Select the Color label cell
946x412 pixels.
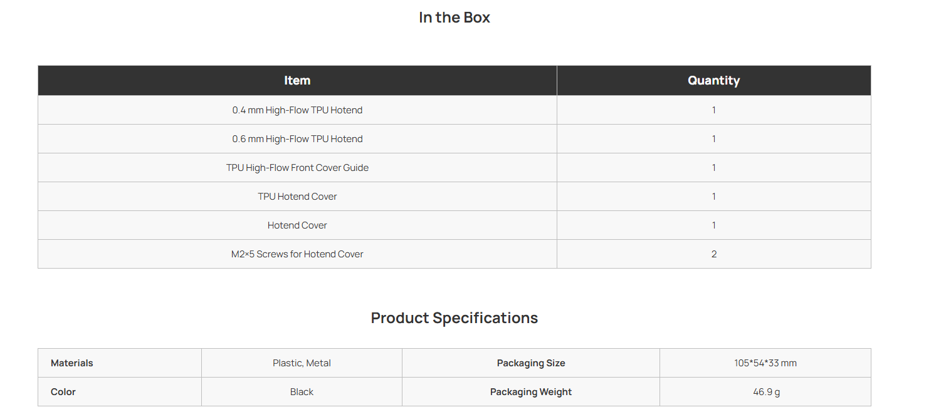tap(120, 391)
